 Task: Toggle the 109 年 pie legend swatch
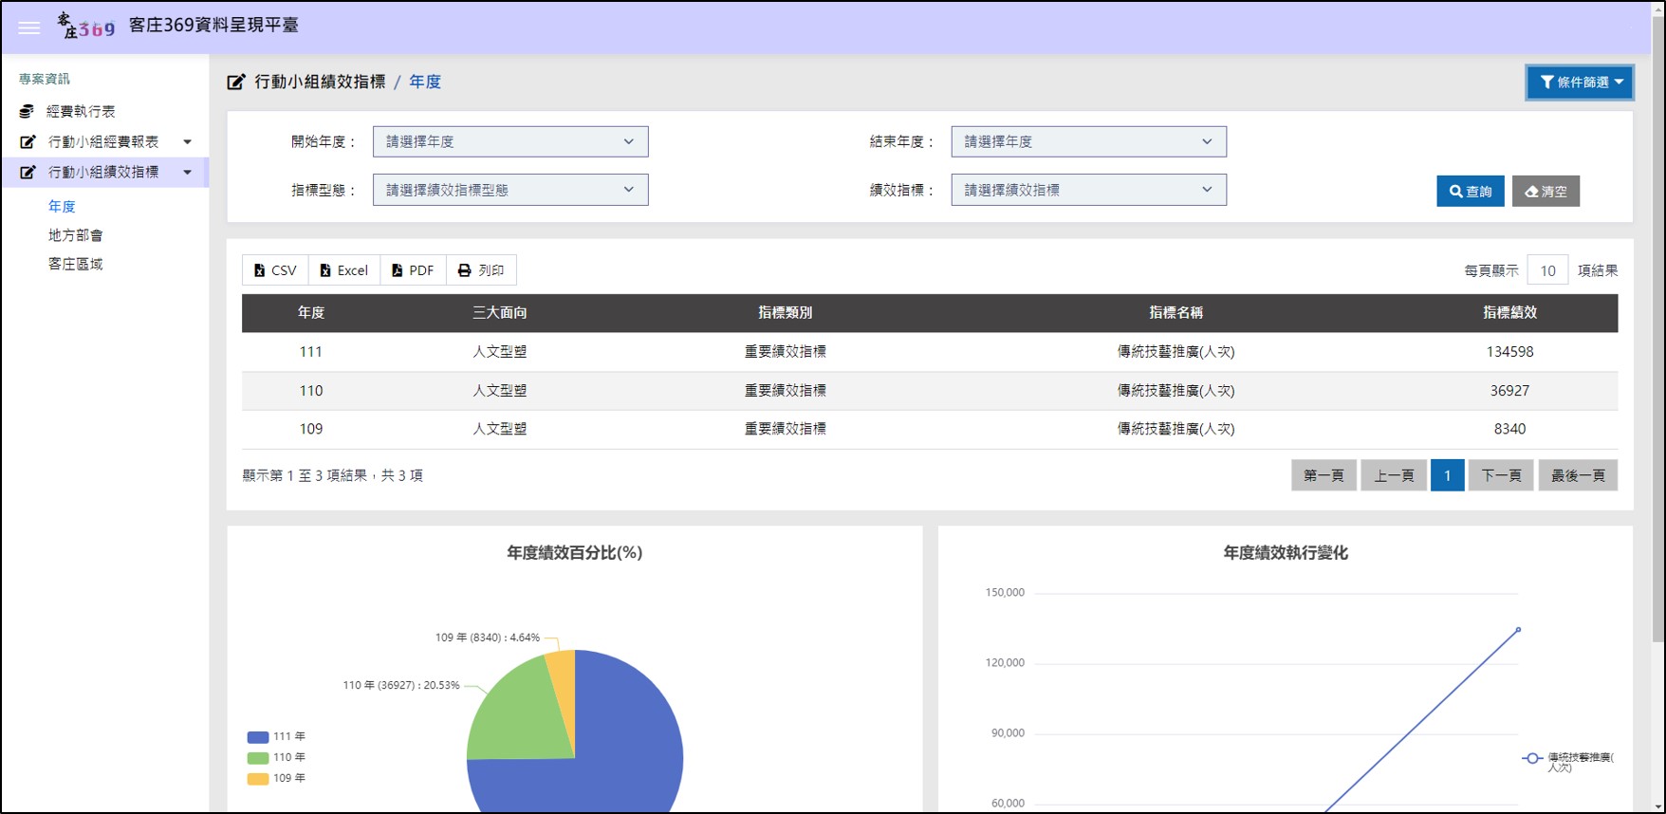[258, 779]
